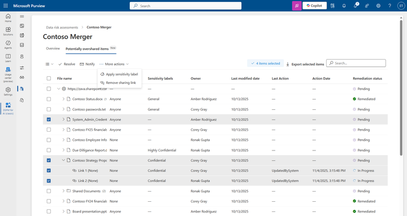Open the Copilot button in header

click(314, 6)
